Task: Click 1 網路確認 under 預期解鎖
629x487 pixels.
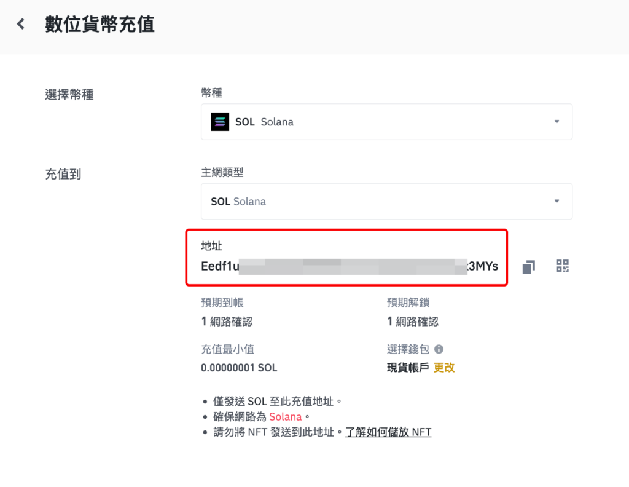Action: [x=413, y=322]
